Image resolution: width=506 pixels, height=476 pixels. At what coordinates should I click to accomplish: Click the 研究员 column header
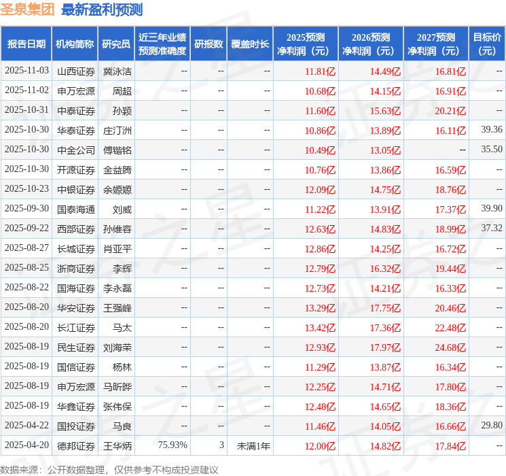[116, 44]
